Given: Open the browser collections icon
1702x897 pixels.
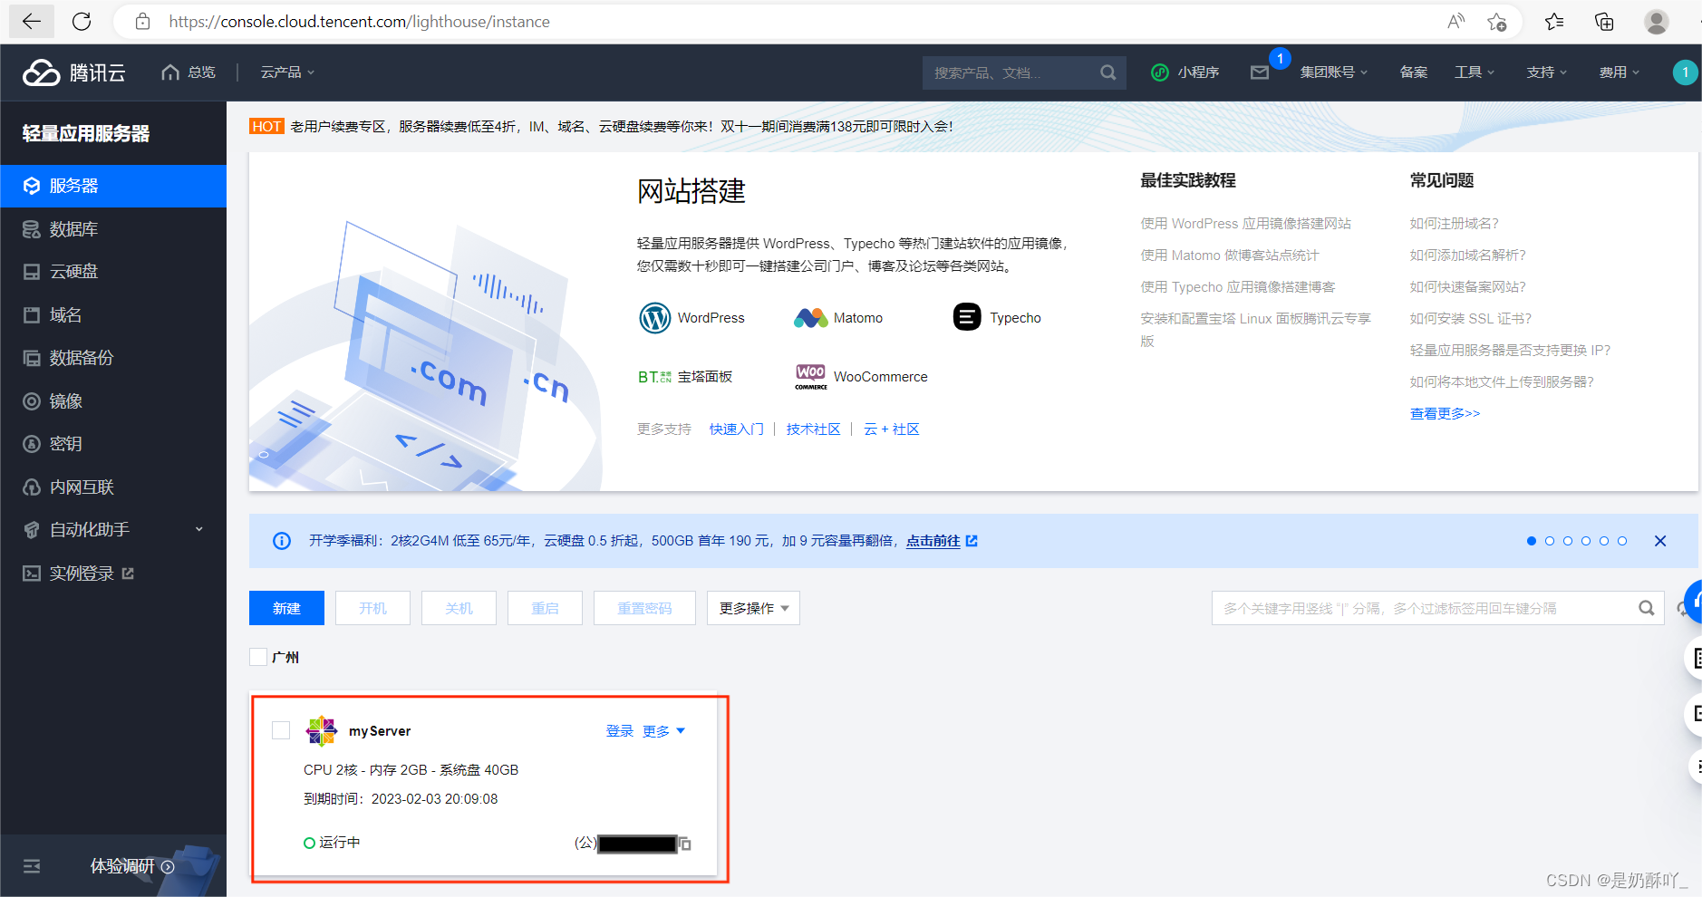Looking at the screenshot, I should pos(1604,22).
